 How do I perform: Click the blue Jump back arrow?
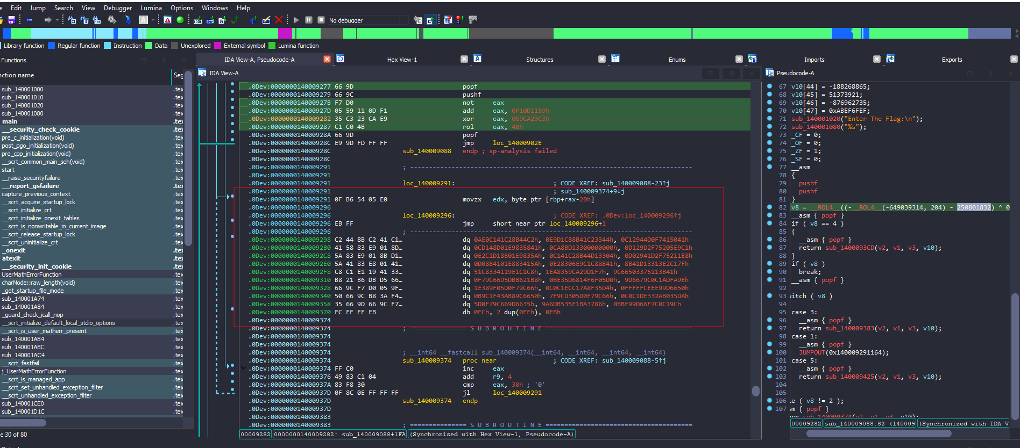(x=29, y=20)
